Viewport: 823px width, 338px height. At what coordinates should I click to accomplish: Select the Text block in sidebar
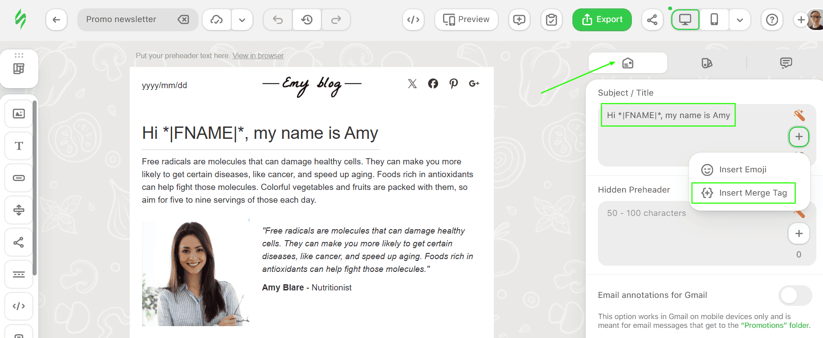click(19, 146)
